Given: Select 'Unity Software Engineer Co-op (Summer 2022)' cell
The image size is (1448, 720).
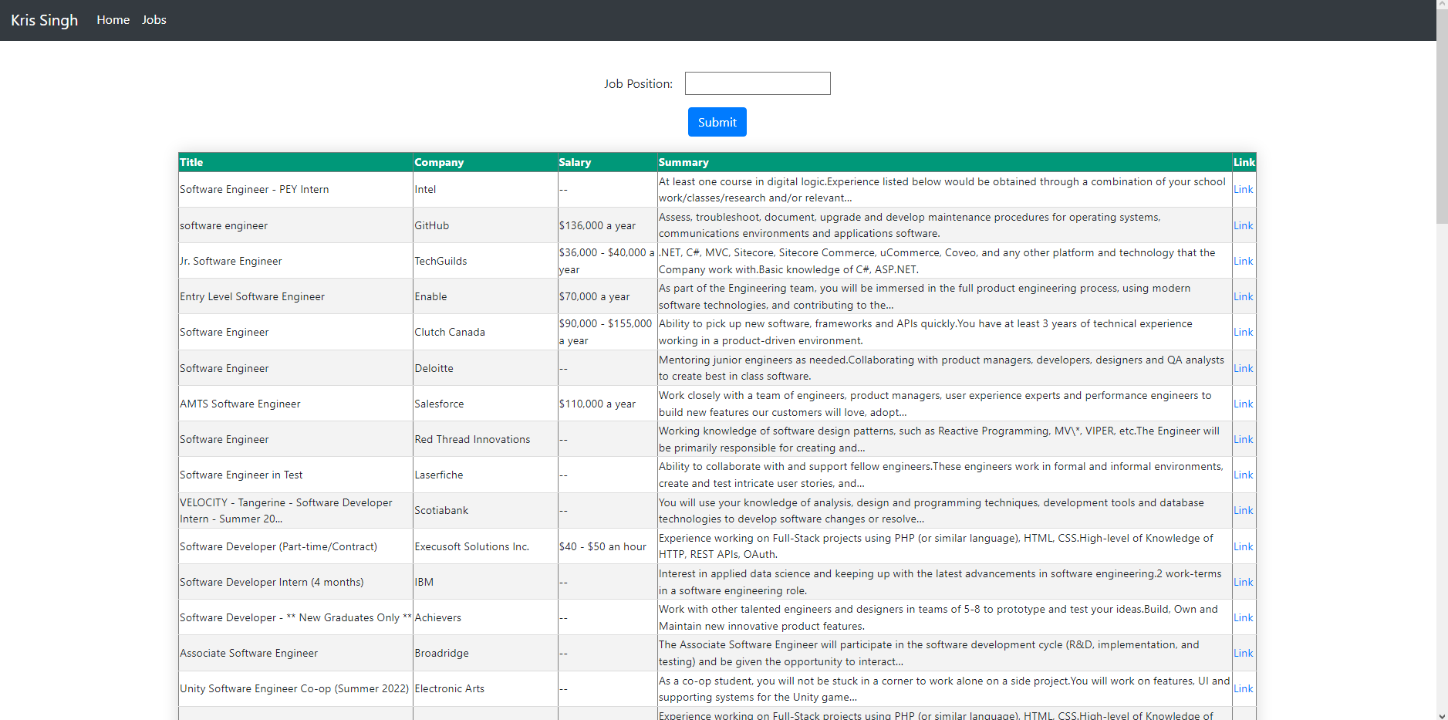Looking at the screenshot, I should click(x=295, y=688).
